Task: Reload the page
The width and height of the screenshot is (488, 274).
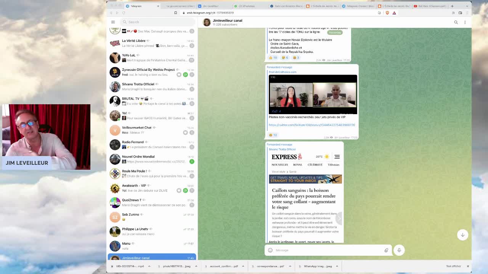Action: 124,13
